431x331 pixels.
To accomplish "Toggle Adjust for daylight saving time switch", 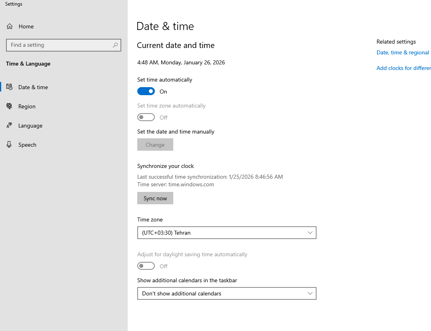I will click(146, 266).
